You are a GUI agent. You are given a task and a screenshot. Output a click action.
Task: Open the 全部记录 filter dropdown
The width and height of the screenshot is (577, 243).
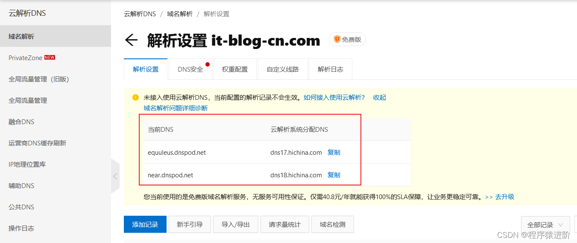(x=545, y=225)
